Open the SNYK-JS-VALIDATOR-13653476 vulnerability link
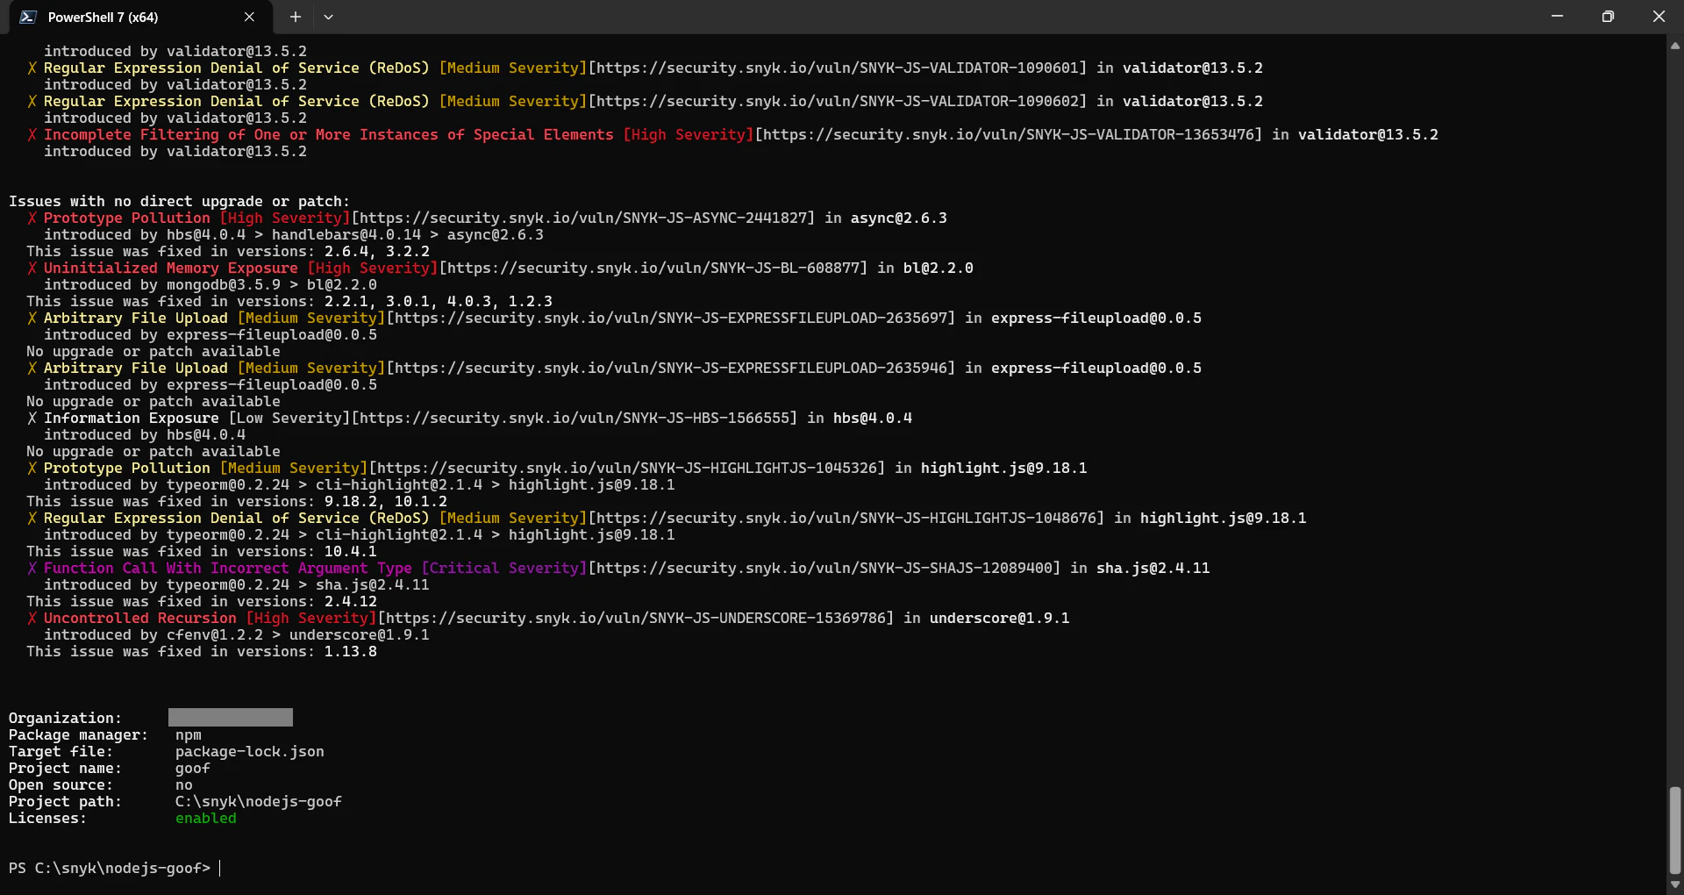The height and width of the screenshot is (895, 1684). (x=1009, y=135)
